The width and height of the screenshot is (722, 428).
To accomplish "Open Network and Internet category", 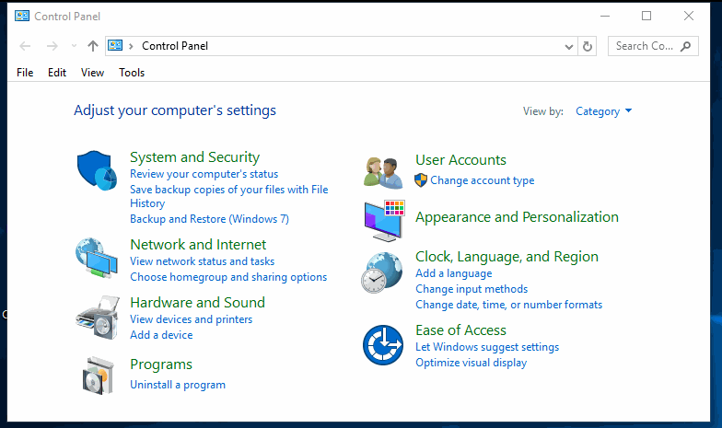I will click(x=198, y=245).
